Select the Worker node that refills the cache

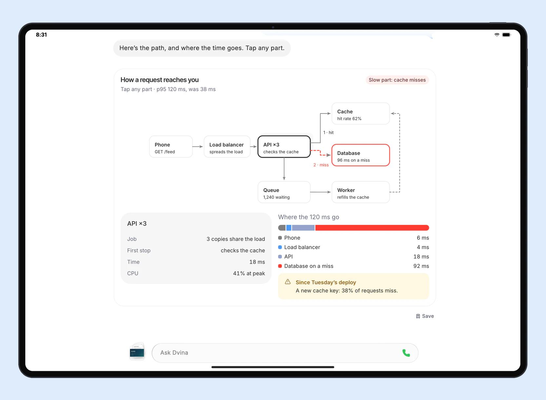coord(361,192)
